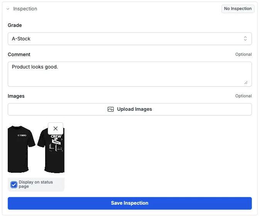
Task: Grab the comment box resize handle
Action: tap(246, 82)
